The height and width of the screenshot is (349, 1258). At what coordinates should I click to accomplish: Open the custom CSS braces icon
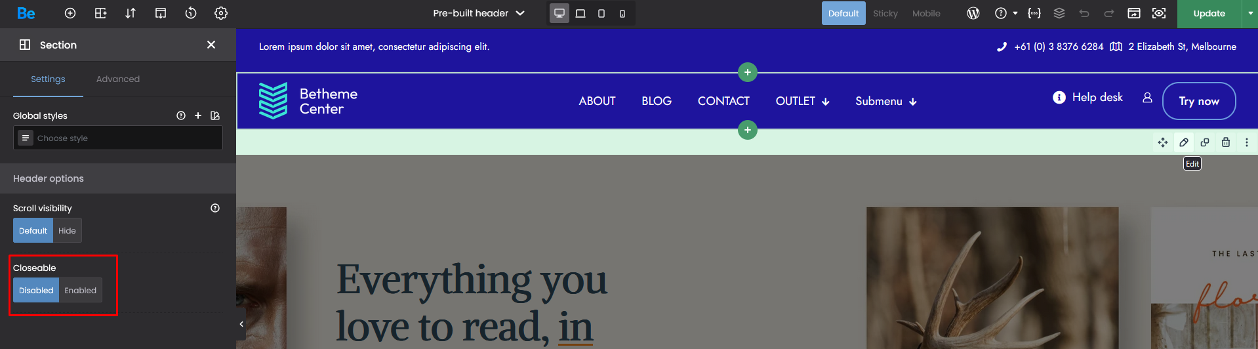coord(1034,13)
